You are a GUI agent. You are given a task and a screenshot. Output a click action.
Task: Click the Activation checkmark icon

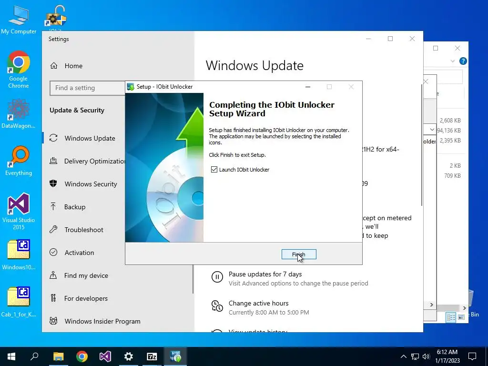point(53,253)
